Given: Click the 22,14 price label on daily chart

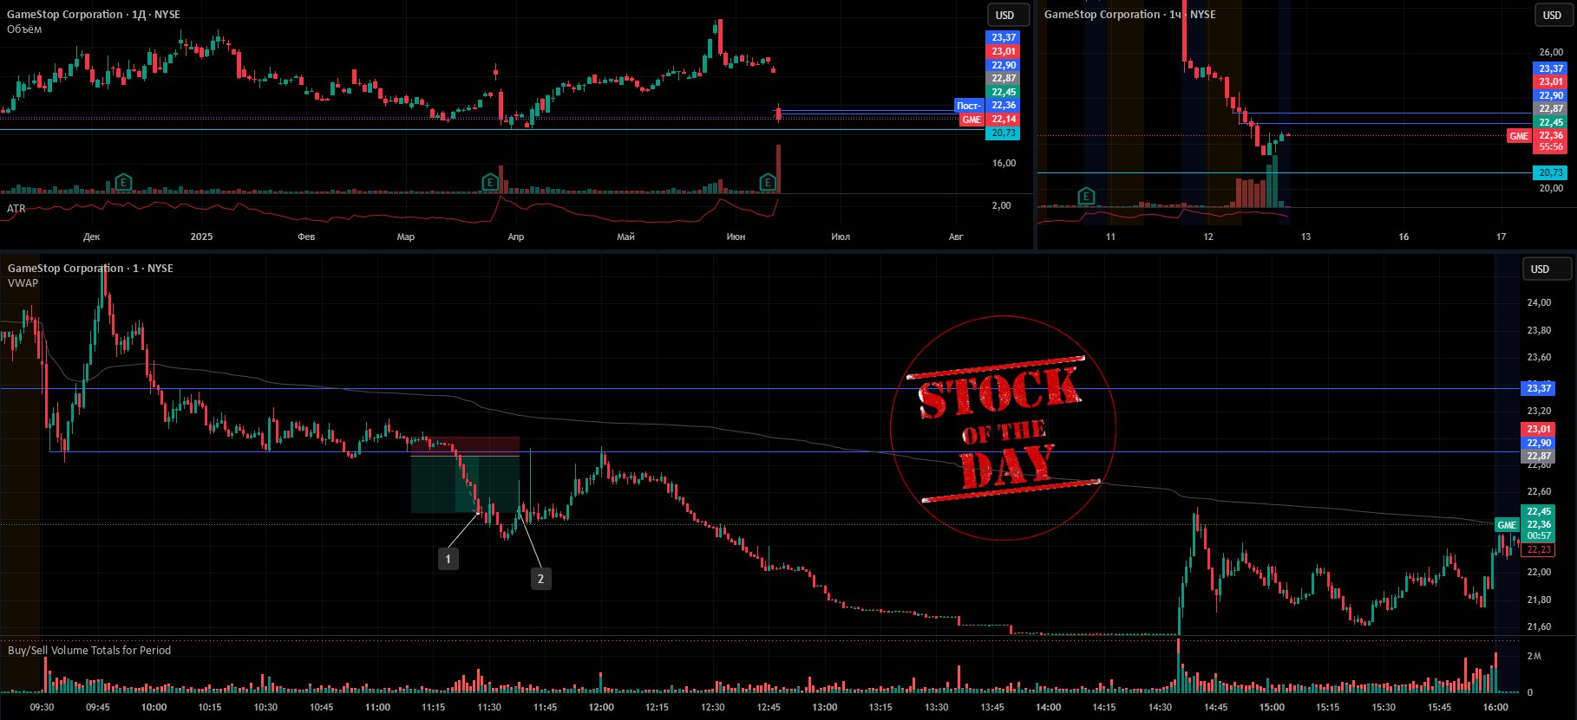Looking at the screenshot, I should tap(1004, 120).
